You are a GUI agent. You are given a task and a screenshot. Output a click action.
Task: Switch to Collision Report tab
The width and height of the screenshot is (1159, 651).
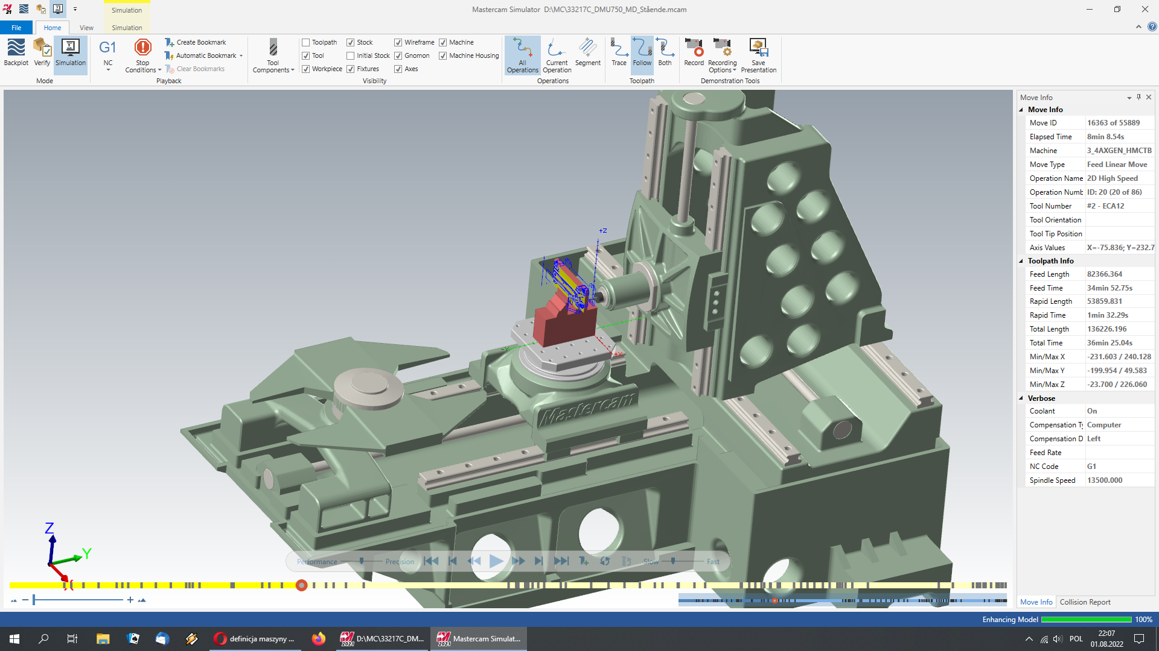click(1085, 602)
